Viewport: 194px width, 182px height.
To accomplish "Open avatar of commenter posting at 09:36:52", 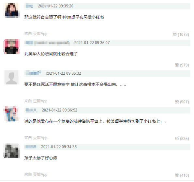I will coord(11,114).
